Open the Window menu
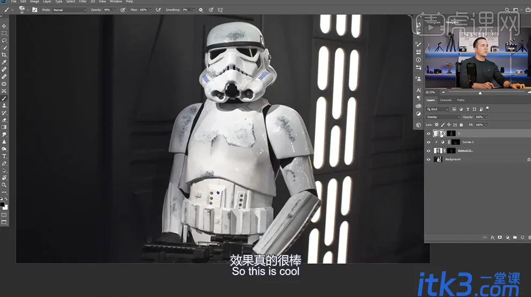The width and height of the screenshot is (531, 297). 116,2
